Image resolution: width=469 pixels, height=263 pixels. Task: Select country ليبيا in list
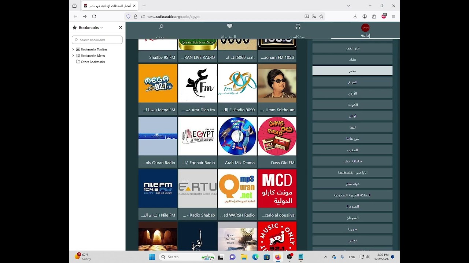click(352, 127)
